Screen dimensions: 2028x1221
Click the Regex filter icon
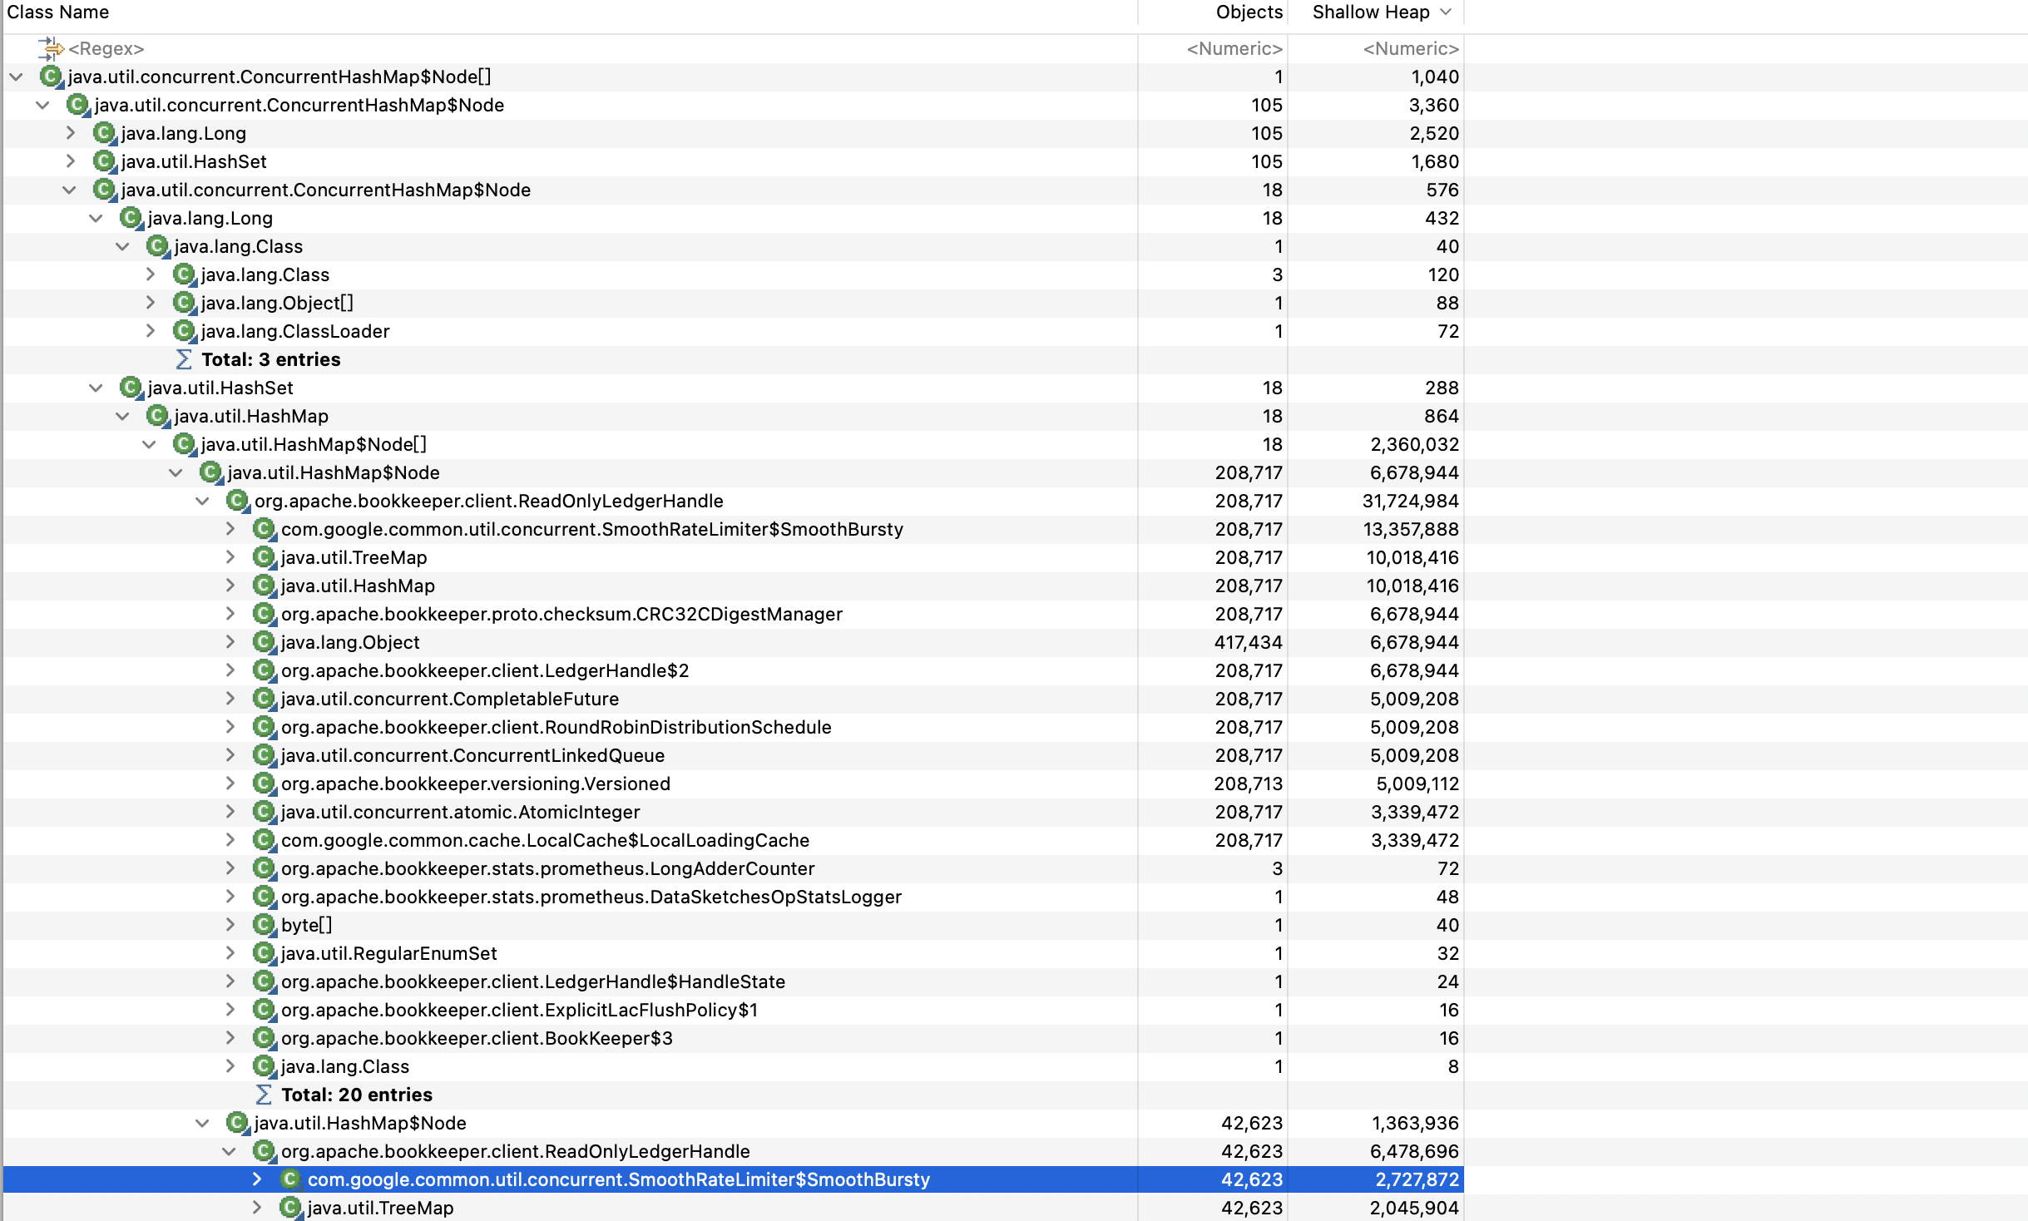coord(51,48)
